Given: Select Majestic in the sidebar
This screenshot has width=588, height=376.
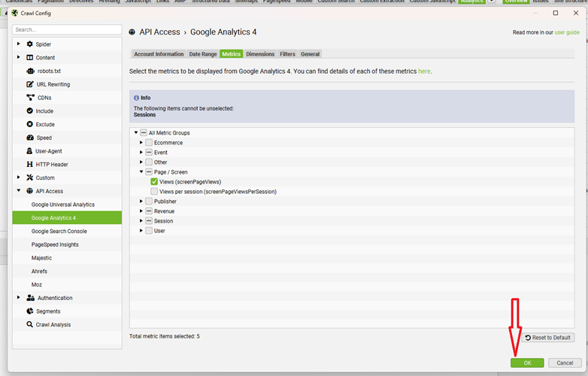Looking at the screenshot, I should point(67,258).
